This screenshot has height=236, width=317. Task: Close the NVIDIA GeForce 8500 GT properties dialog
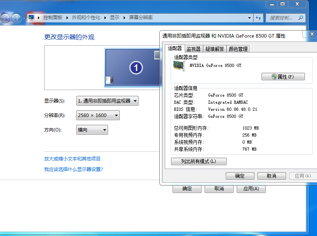312,34
